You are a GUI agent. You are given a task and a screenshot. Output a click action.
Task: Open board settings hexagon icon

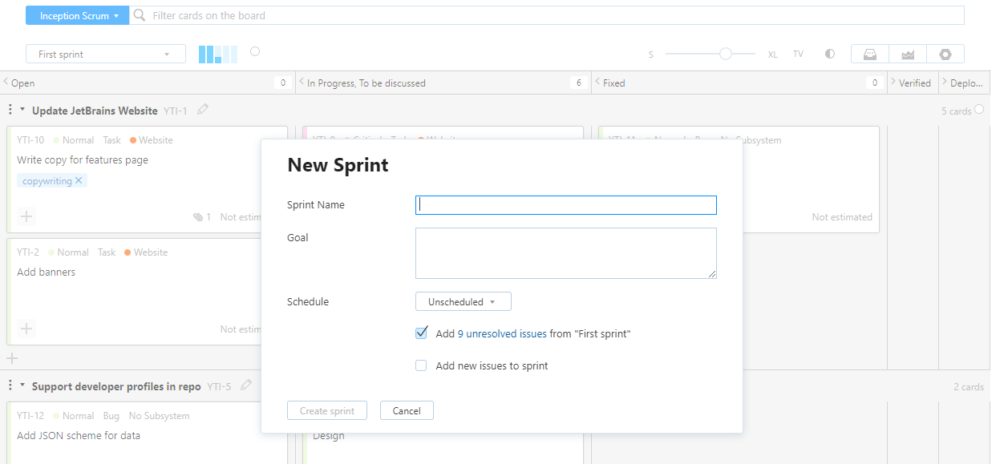(945, 54)
